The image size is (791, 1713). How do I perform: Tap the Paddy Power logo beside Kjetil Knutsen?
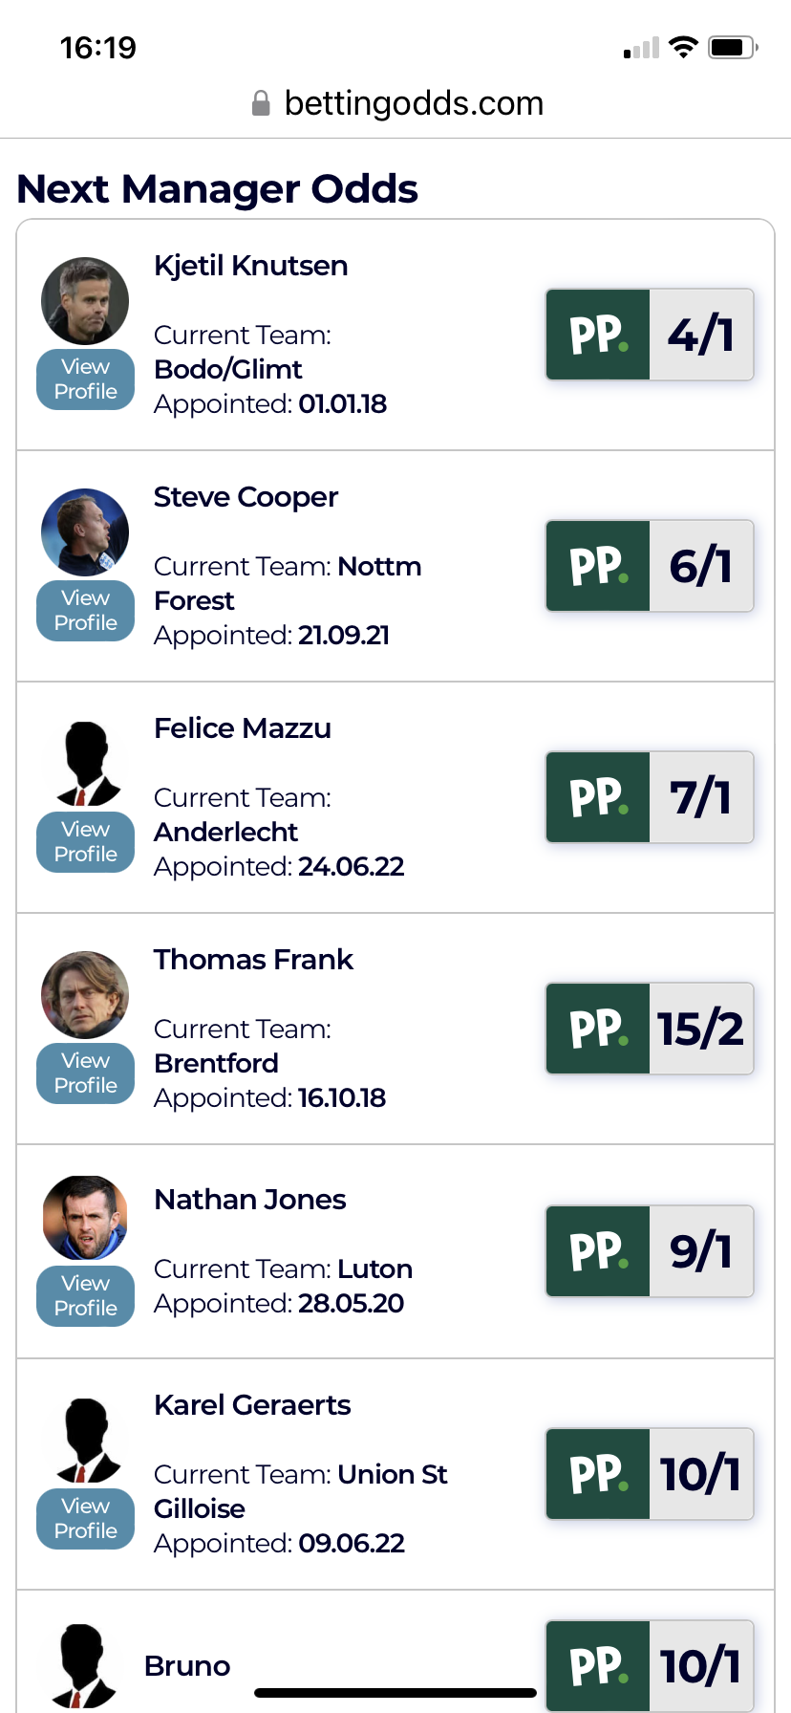[598, 335]
